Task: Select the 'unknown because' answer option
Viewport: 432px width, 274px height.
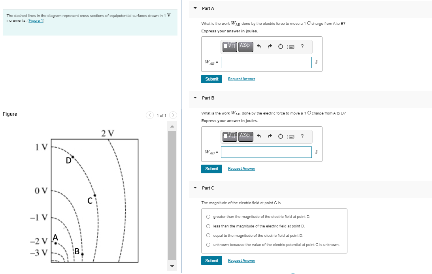Action: point(208,244)
